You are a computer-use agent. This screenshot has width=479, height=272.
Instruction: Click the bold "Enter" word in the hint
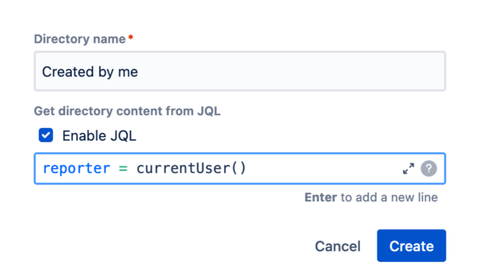321,197
